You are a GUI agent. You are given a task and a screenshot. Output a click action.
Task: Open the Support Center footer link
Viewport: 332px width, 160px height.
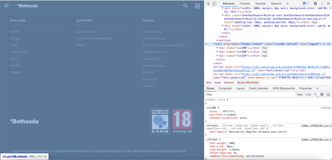pos(87,32)
